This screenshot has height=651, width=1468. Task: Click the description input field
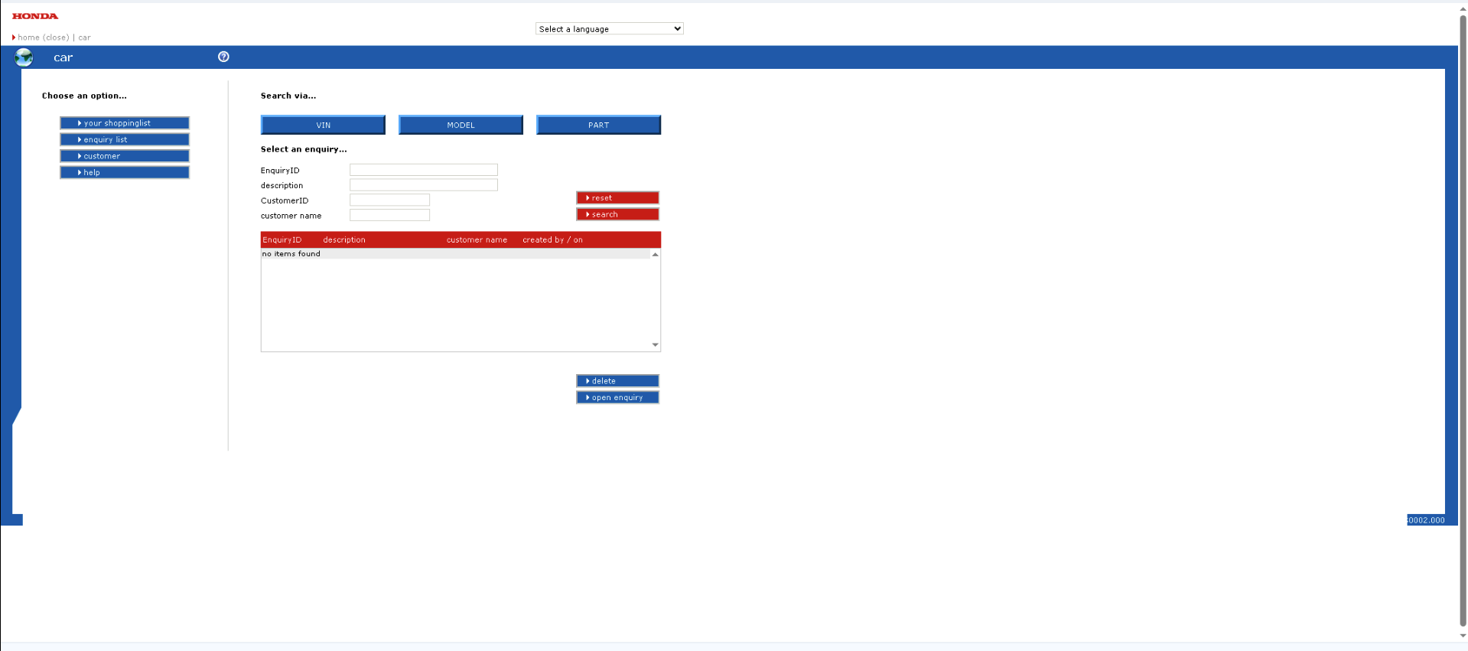(x=424, y=185)
